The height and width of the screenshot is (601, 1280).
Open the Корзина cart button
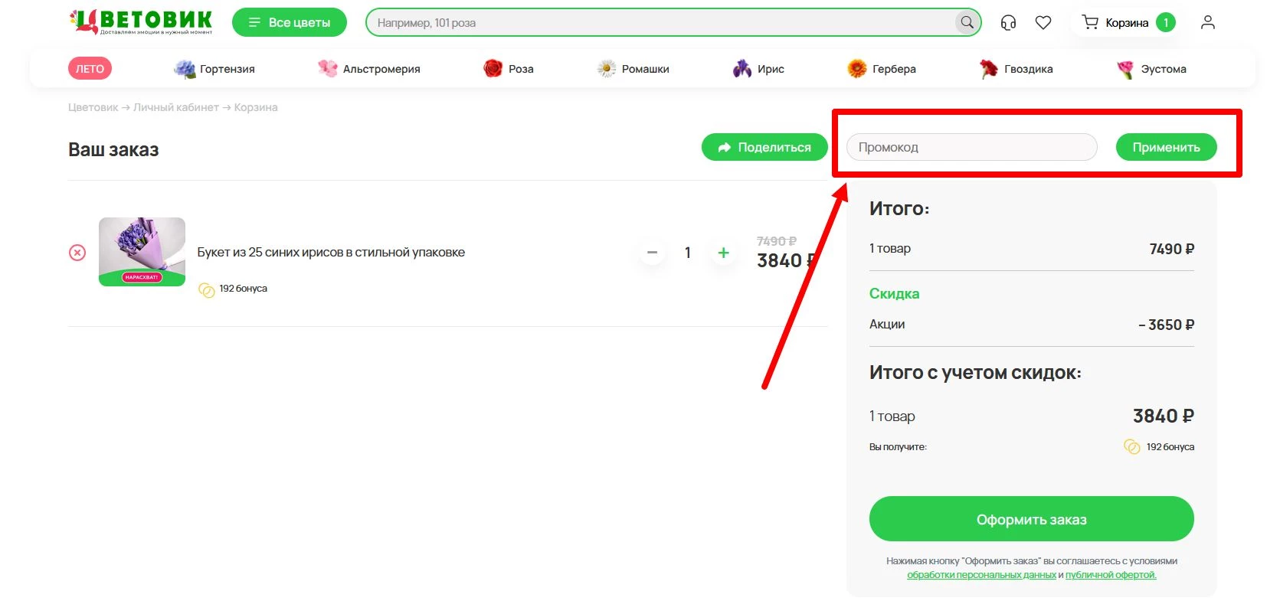pyautogui.click(x=1127, y=23)
